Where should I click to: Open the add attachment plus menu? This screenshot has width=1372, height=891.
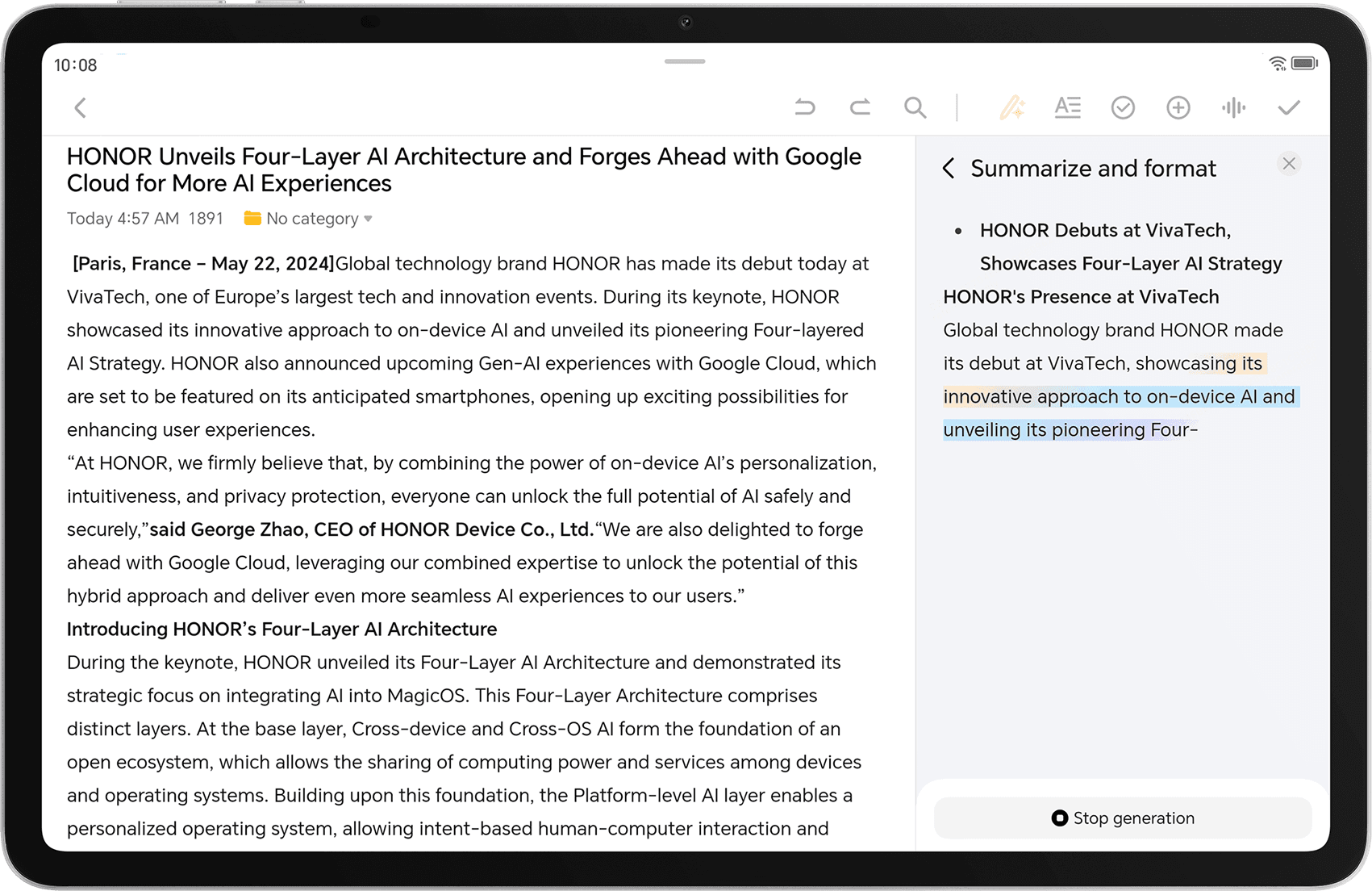coord(1178,107)
